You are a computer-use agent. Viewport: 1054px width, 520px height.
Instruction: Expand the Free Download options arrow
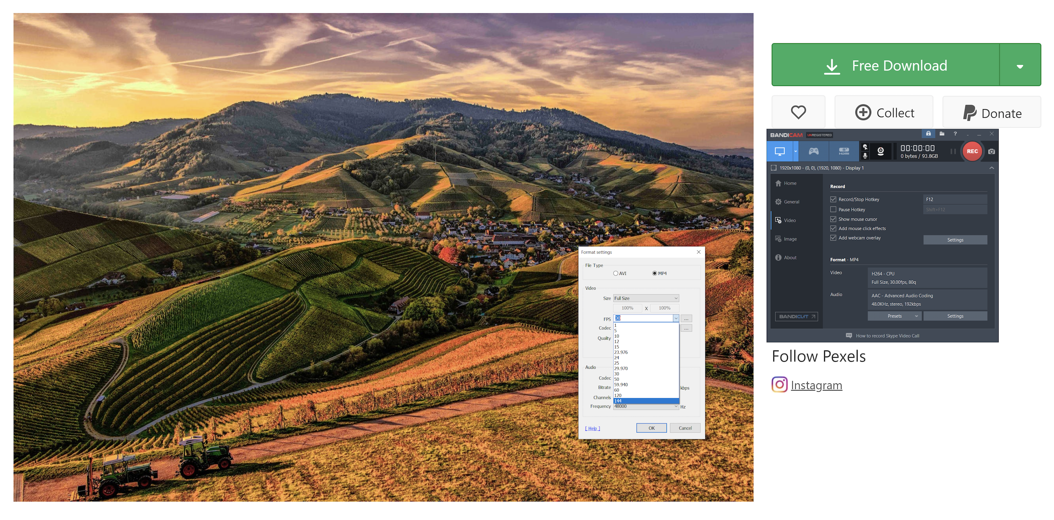pyautogui.click(x=1019, y=66)
